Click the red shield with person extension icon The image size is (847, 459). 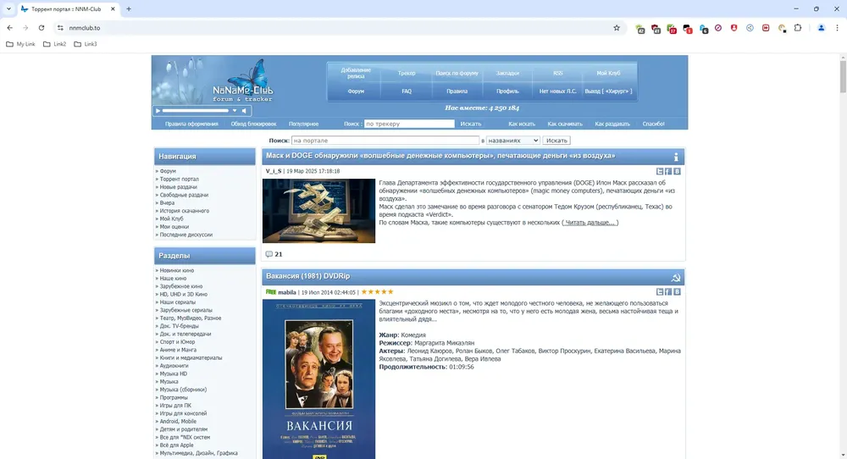pyautogui.click(x=734, y=28)
